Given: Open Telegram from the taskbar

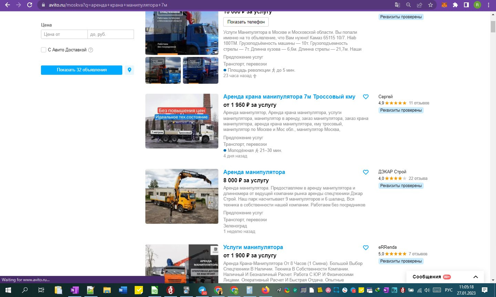Looking at the screenshot, I should 203,290.
